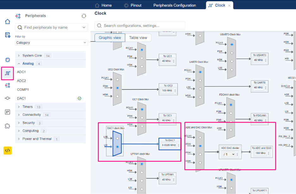Viewport: 296px width, 194px height.
Task: Choose HSIK source for I2C2 Clock Mux
Action: click(117, 96)
